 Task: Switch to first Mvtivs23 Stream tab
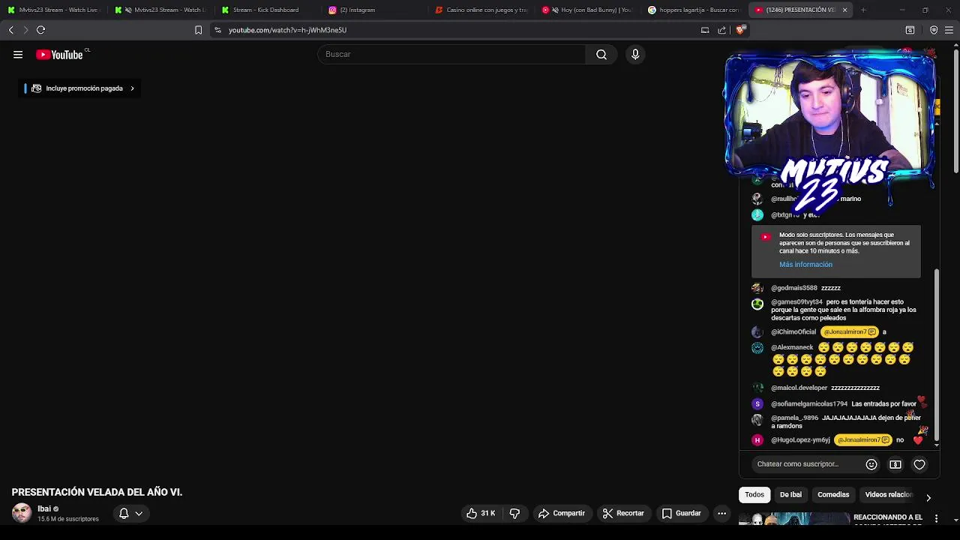click(52, 10)
